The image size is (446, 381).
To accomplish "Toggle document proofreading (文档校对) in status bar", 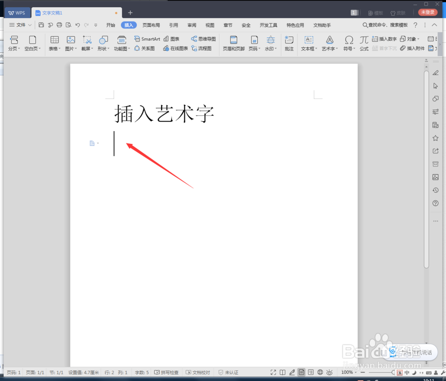I will pos(198,373).
